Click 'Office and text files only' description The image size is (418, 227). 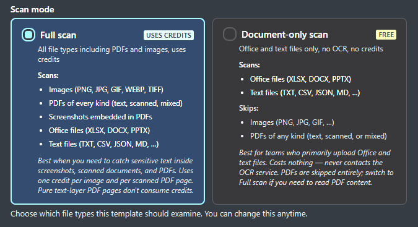tap(311, 49)
